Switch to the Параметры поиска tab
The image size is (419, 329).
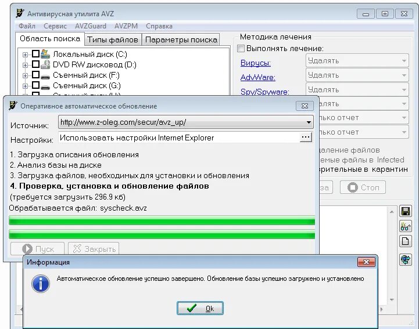[181, 40]
